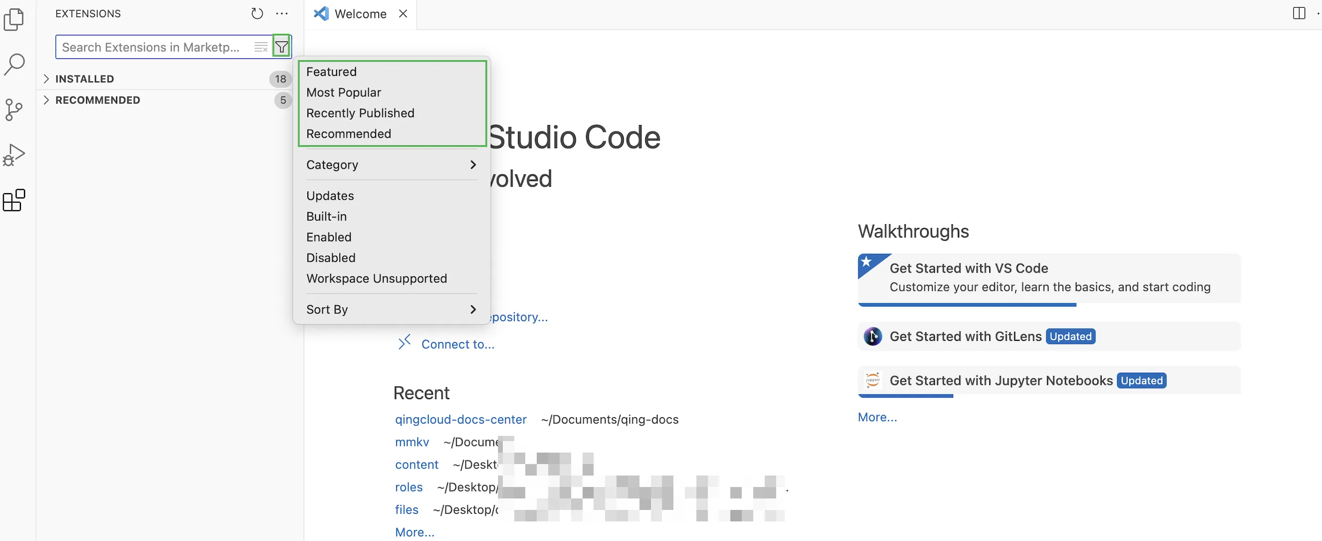Open Extensions views and more actions menu
This screenshot has height=541, width=1322.
point(282,14)
